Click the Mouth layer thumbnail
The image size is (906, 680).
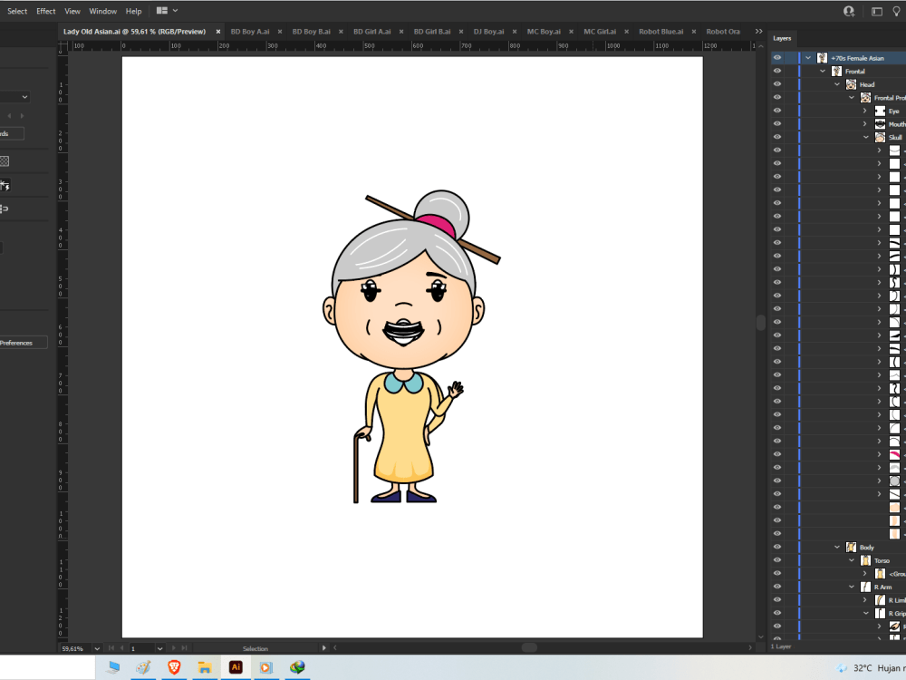[880, 123]
